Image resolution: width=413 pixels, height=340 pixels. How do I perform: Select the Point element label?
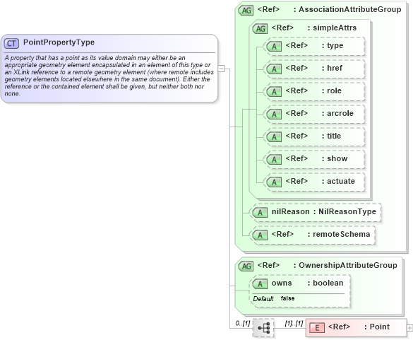pos(380,327)
